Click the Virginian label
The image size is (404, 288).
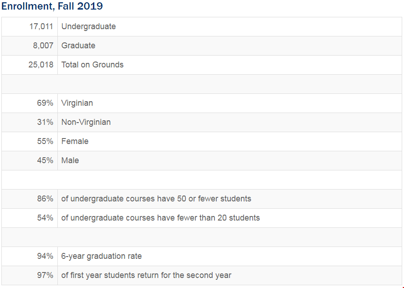coord(77,103)
